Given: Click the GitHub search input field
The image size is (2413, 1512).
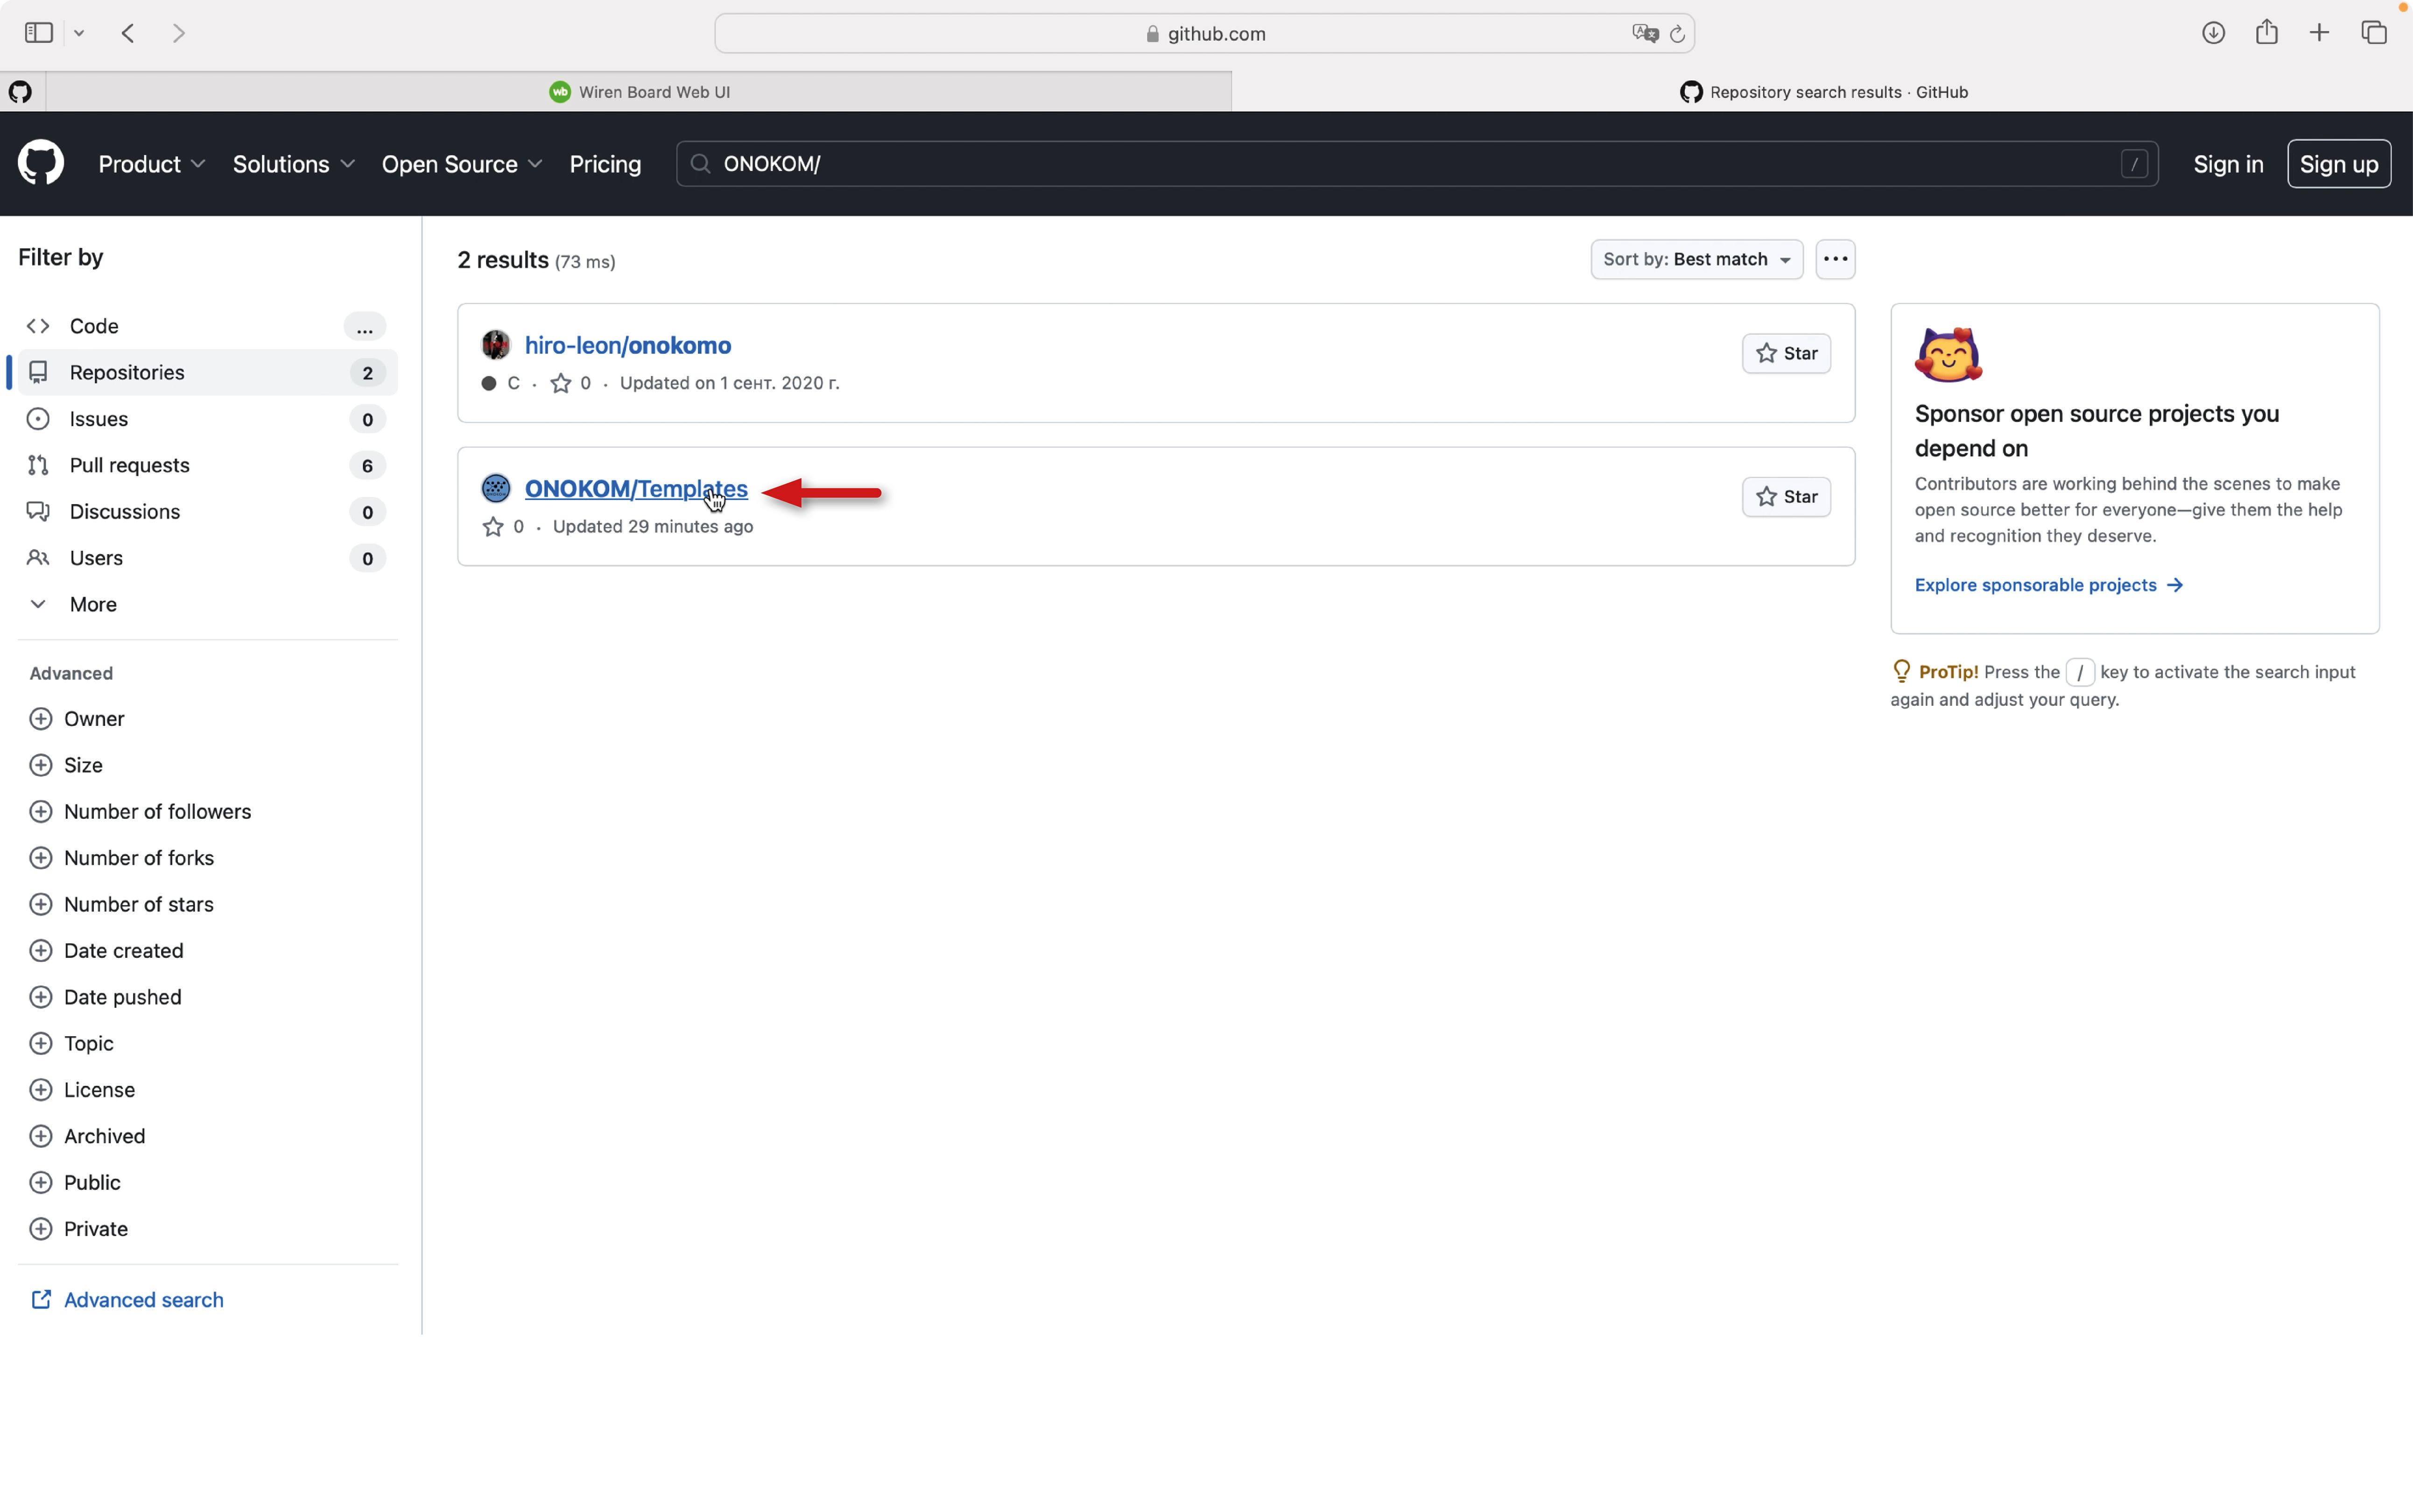Looking at the screenshot, I should tap(1400, 164).
